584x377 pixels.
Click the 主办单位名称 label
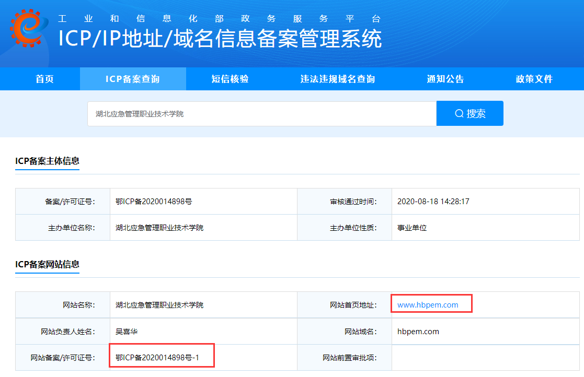tap(72, 228)
